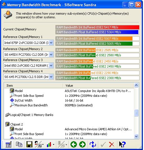Select the 16-bit / 16-bit value
The image size is (144, 150).
point(74,100)
